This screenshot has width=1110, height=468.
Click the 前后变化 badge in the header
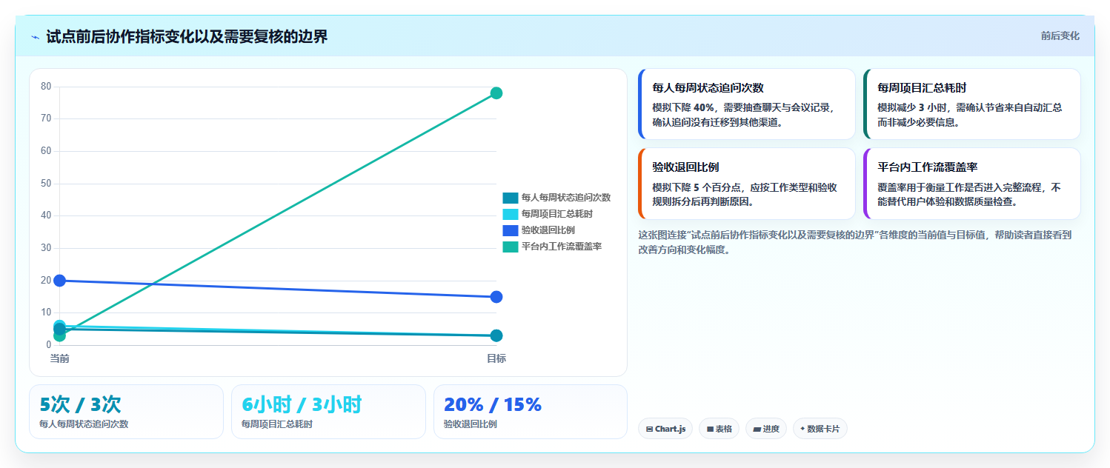point(1060,36)
